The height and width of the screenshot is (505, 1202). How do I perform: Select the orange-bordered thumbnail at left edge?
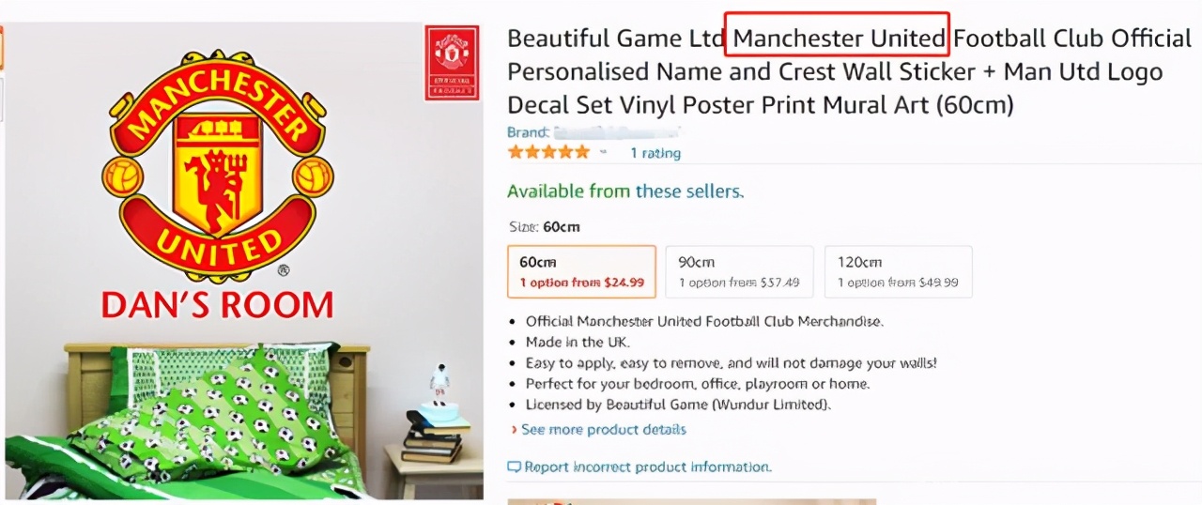pyautogui.click(x=2, y=47)
